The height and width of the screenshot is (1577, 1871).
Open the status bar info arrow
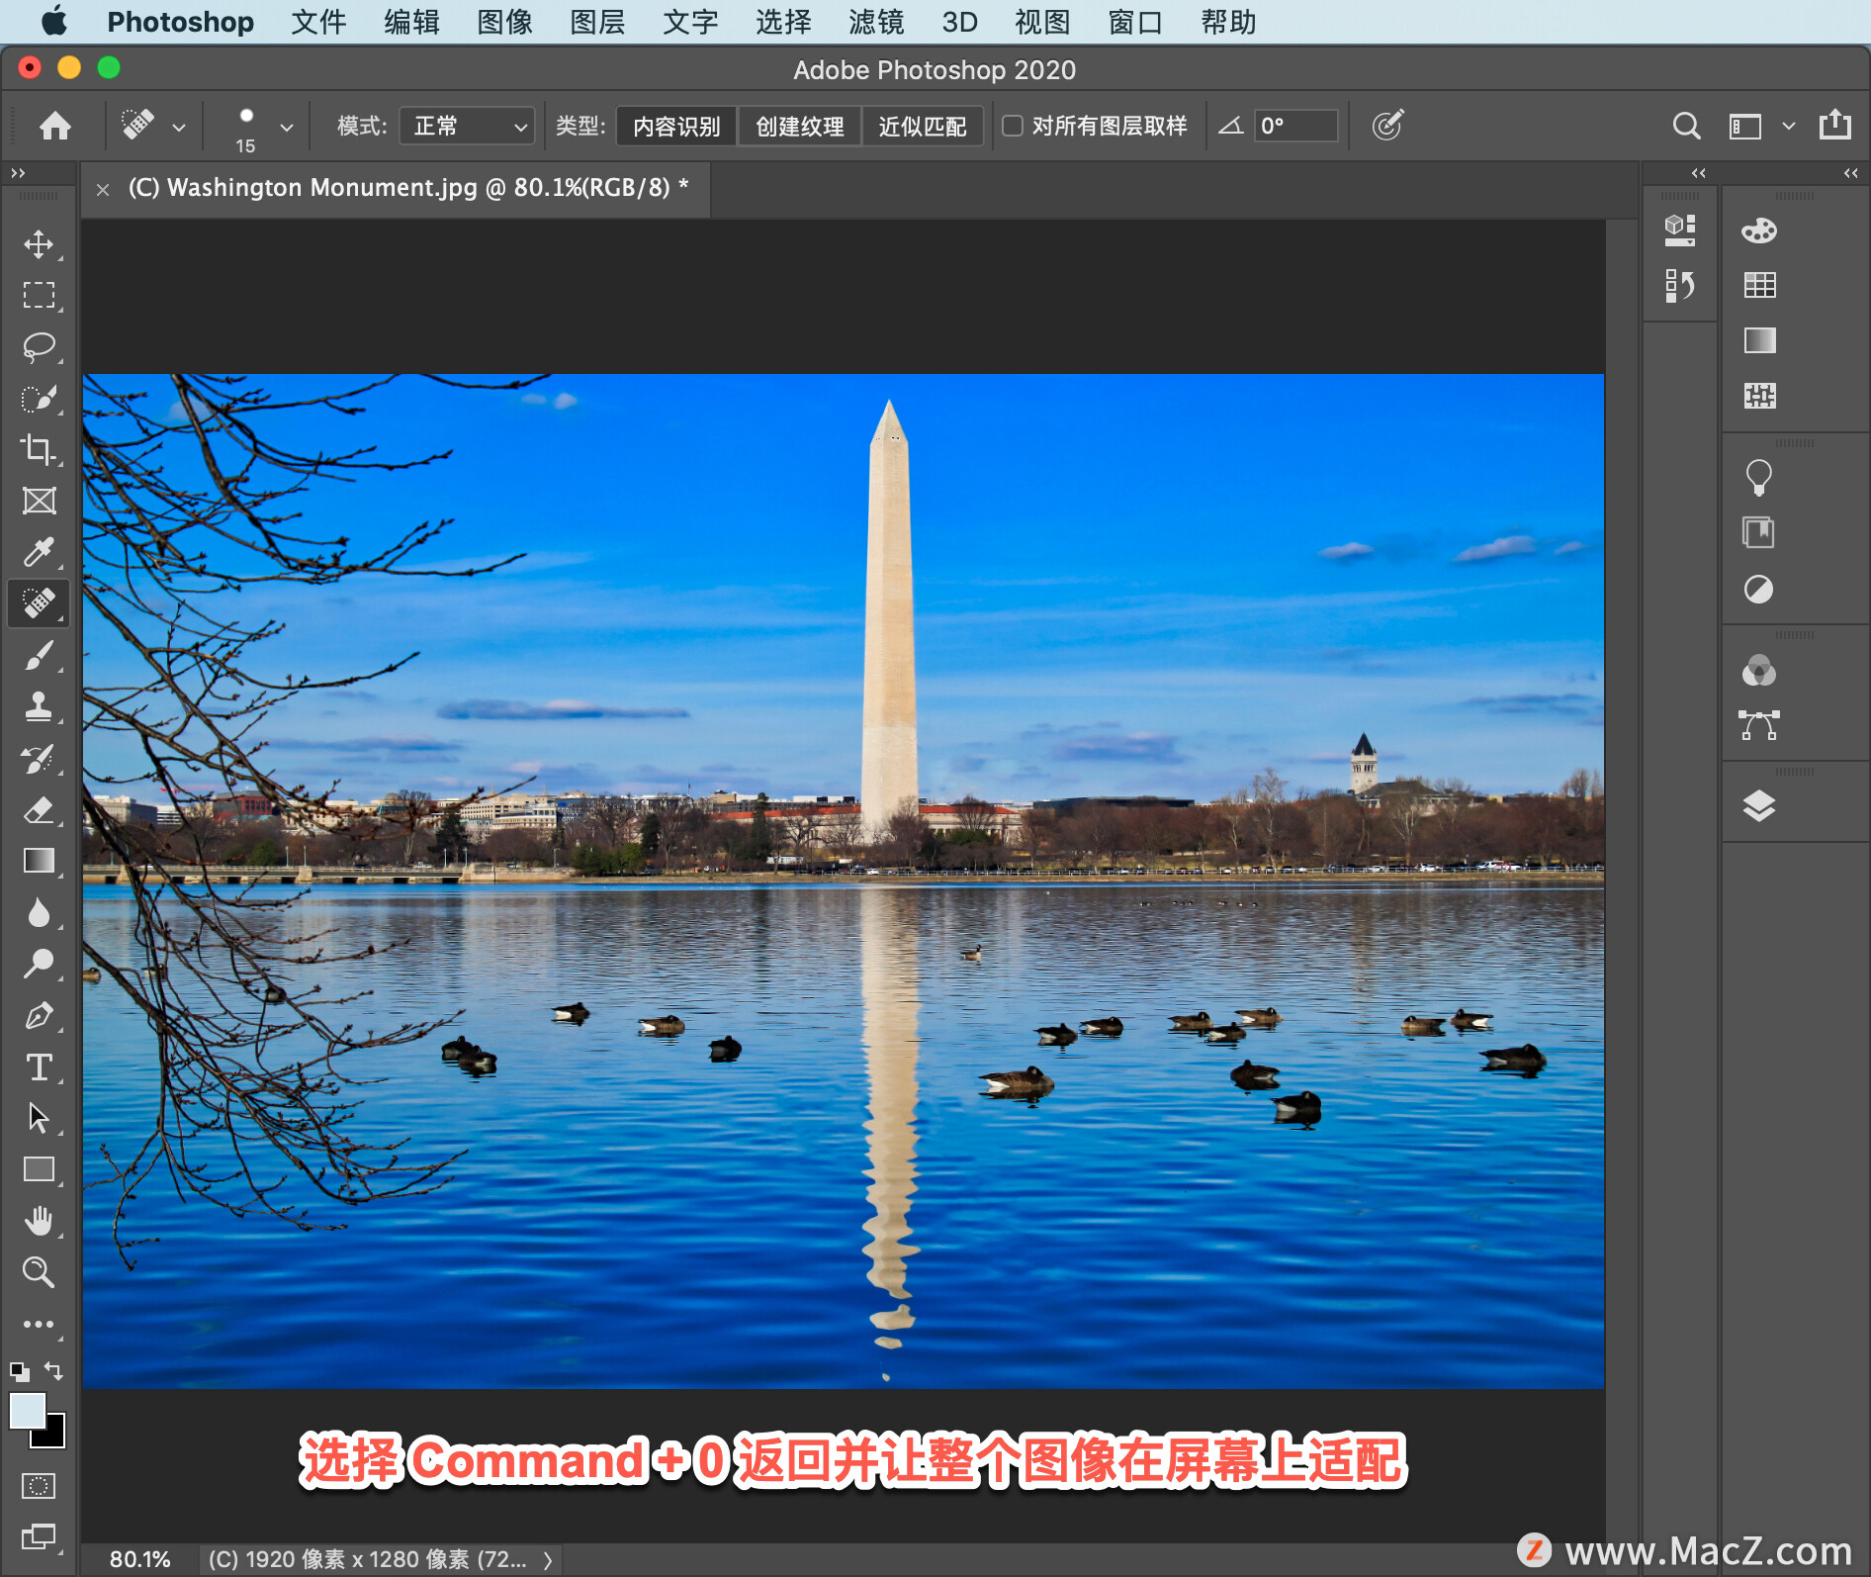click(x=548, y=1560)
